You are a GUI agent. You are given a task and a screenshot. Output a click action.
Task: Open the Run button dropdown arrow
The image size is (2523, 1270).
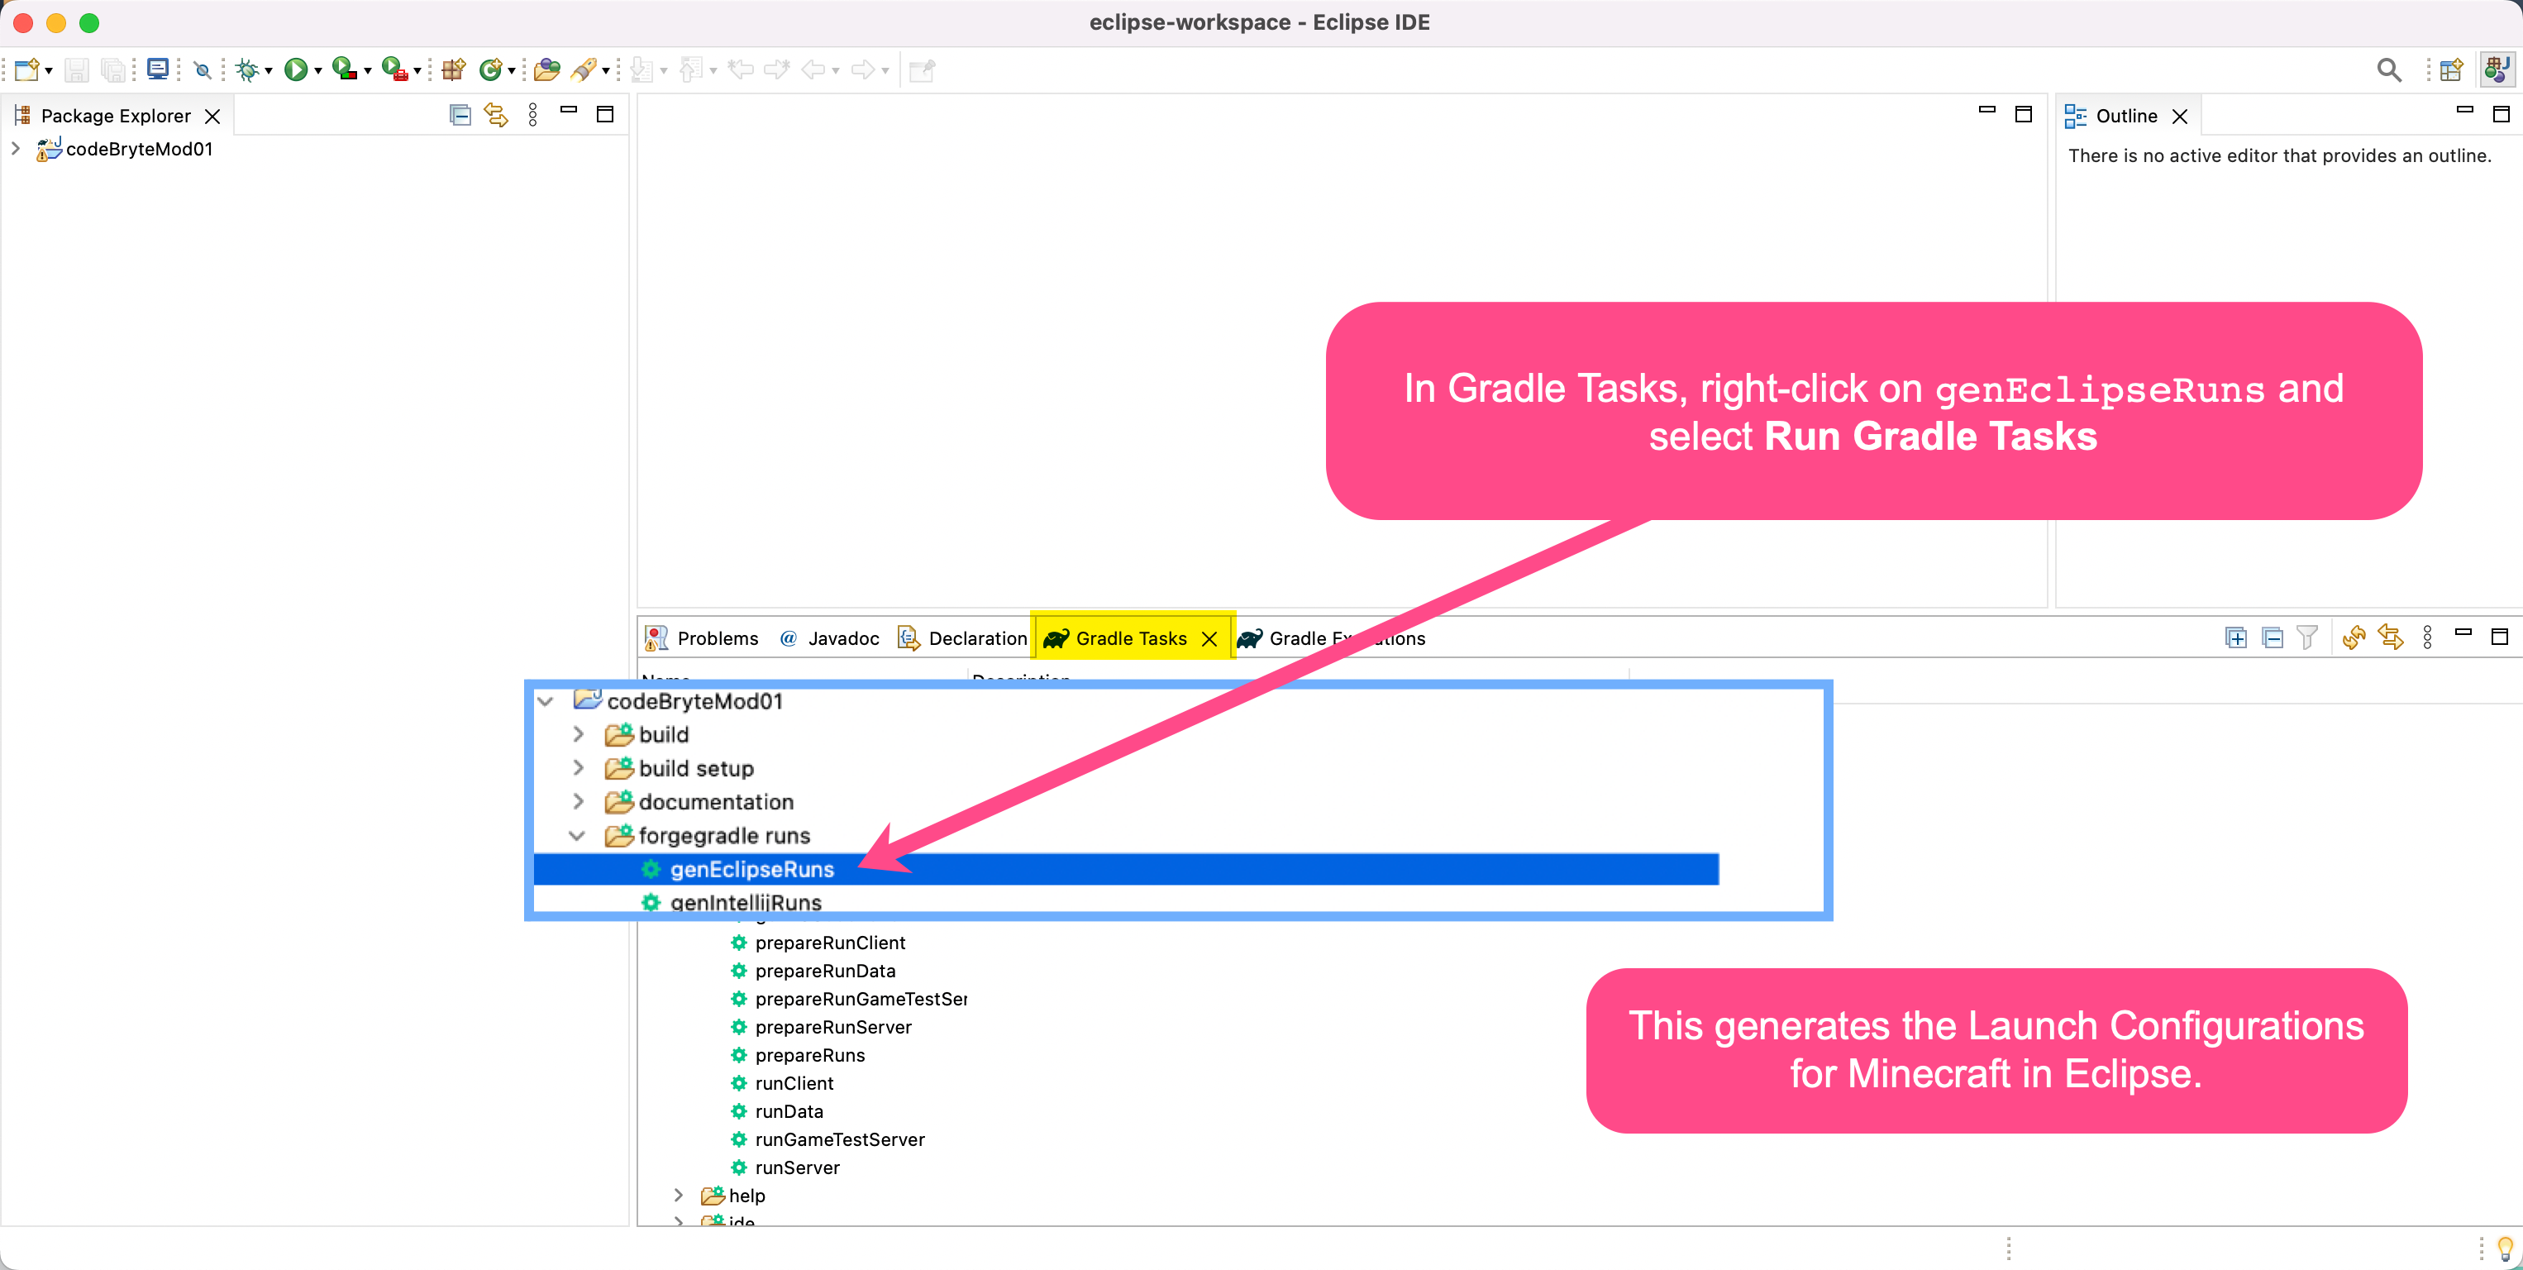click(x=317, y=70)
